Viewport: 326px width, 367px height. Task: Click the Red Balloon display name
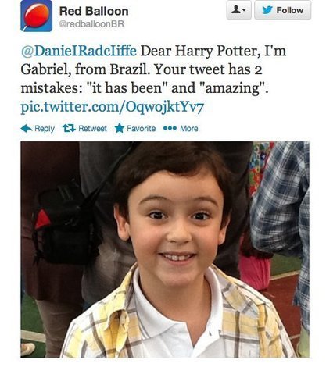[x=94, y=11]
